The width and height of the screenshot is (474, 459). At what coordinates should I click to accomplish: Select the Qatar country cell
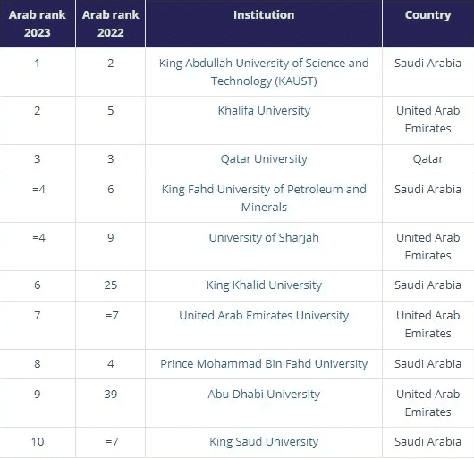[428, 159]
